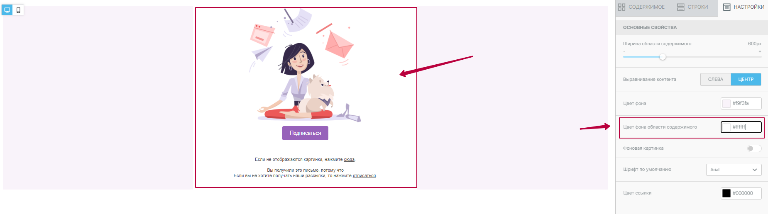Click the СТРОКИ rows icon
Screen dimensions: 768x214
[681, 7]
